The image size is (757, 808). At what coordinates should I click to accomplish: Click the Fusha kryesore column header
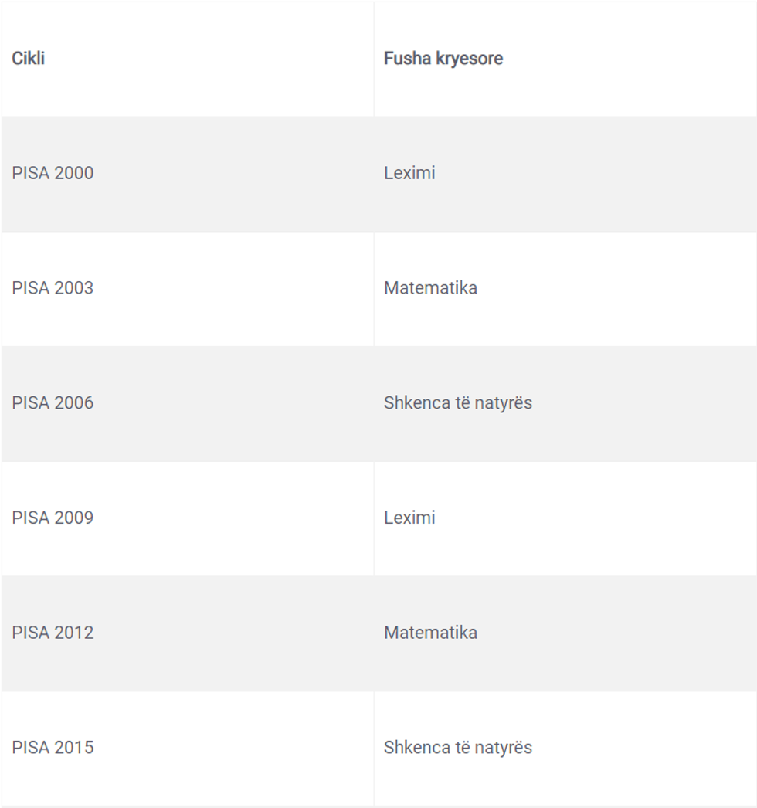(443, 59)
